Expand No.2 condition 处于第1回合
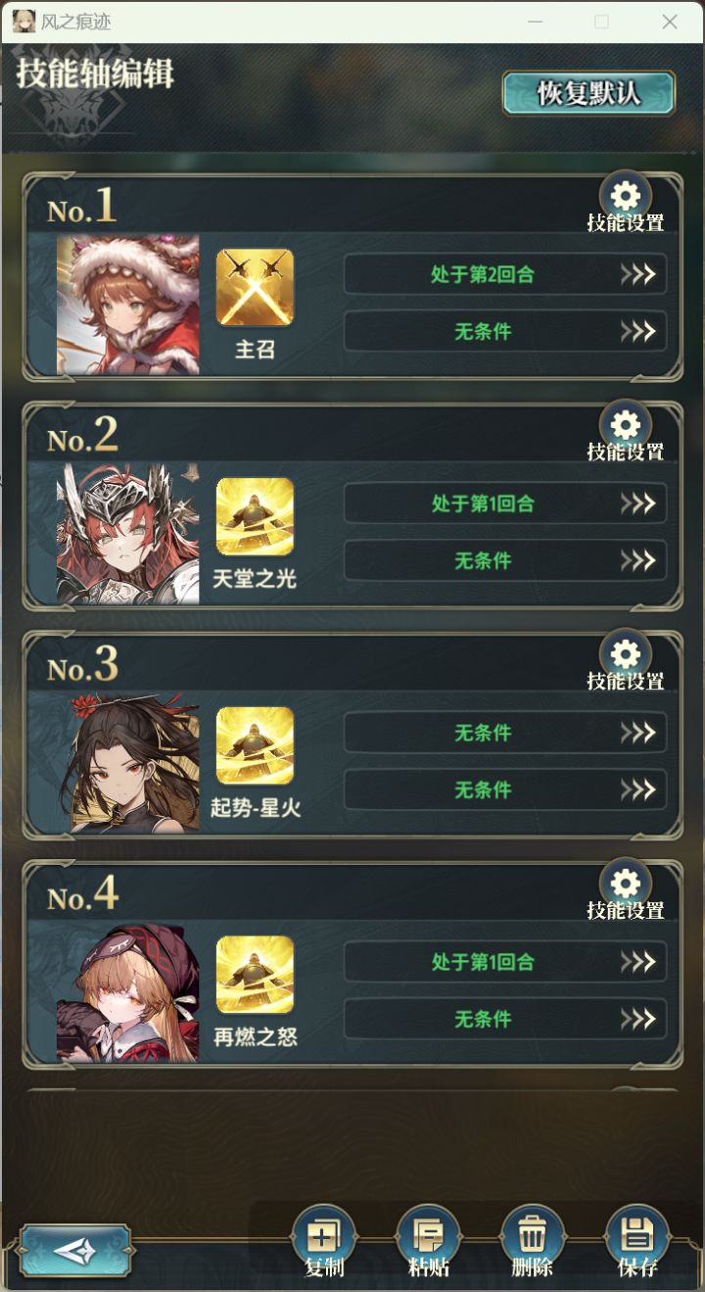 [505, 503]
